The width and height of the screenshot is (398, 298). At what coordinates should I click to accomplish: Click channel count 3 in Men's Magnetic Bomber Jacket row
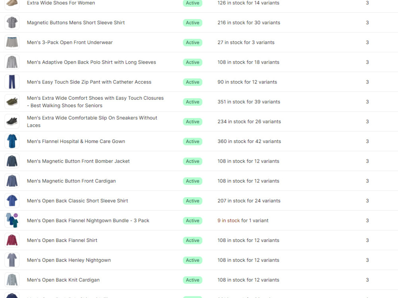click(367, 161)
